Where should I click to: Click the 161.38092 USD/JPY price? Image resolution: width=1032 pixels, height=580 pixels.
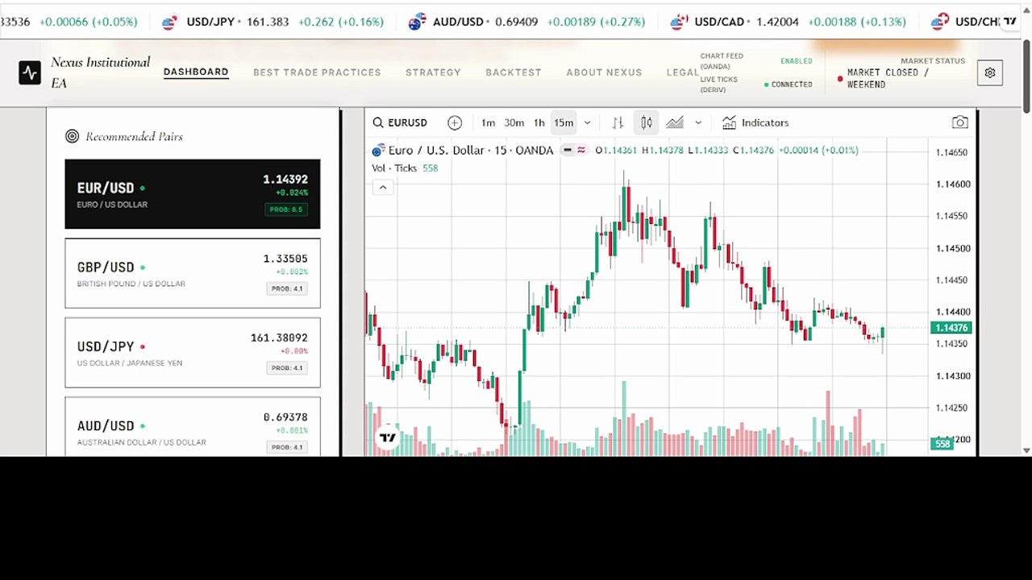pyautogui.click(x=279, y=338)
